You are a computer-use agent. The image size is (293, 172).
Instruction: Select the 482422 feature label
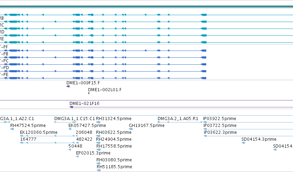[x=84, y=139]
